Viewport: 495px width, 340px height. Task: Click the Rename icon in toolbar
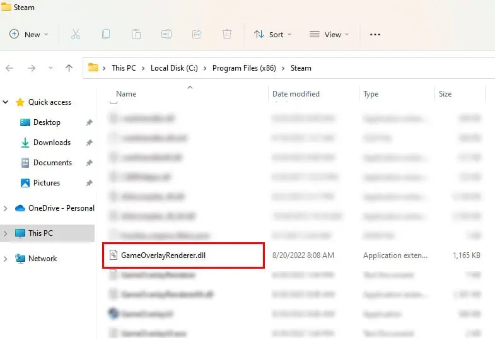point(166,34)
